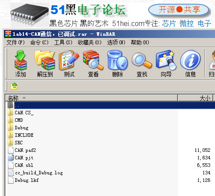Click the size value "134"
This screenshot has height=196, width=215.
click(207, 173)
